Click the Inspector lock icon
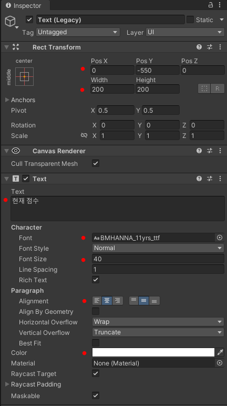The height and width of the screenshot is (406, 227). pos(211,5)
